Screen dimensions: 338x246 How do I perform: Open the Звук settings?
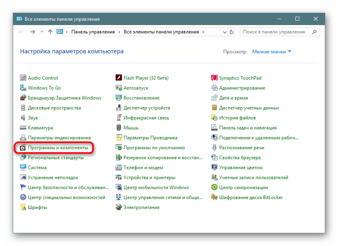[33, 117]
